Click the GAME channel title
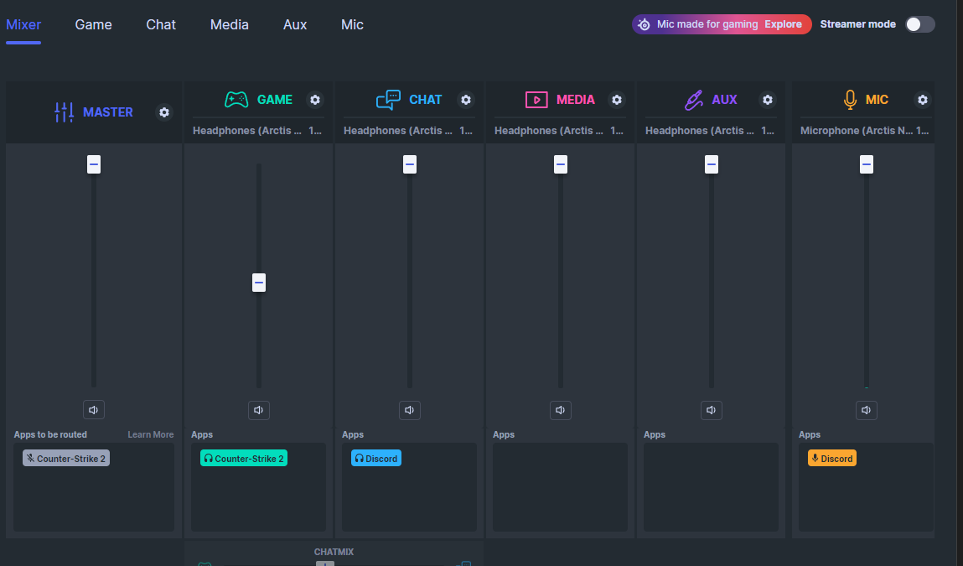The image size is (963, 566). [275, 100]
